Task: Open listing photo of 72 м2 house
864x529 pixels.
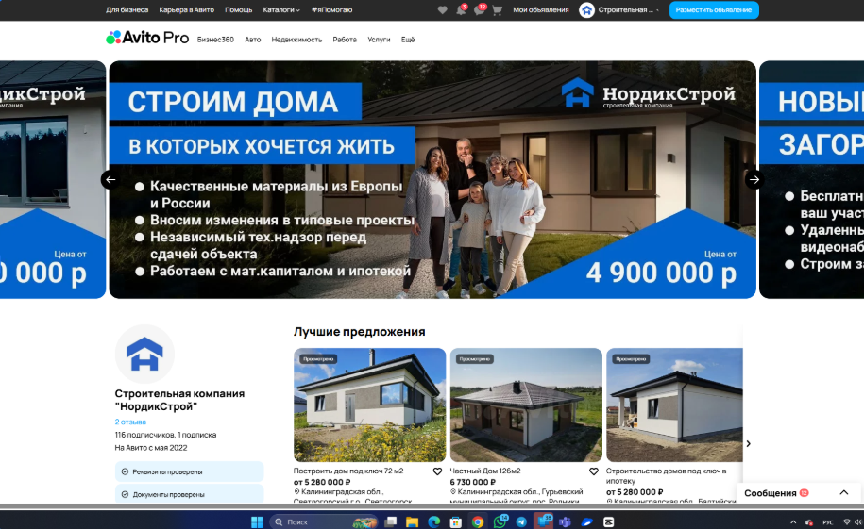Action: click(369, 405)
